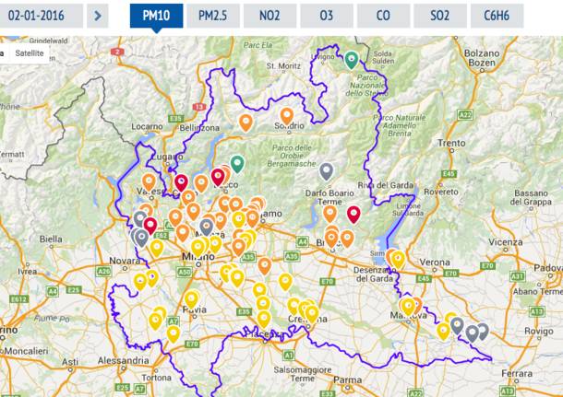Click gray marker above Darfo Boario Terme
This screenshot has height=397, width=563.
pos(326,169)
